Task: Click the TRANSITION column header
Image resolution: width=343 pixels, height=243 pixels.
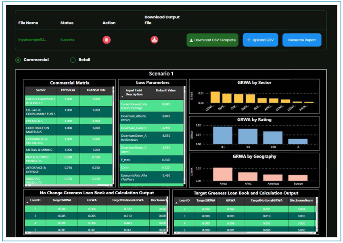Action: (96, 90)
